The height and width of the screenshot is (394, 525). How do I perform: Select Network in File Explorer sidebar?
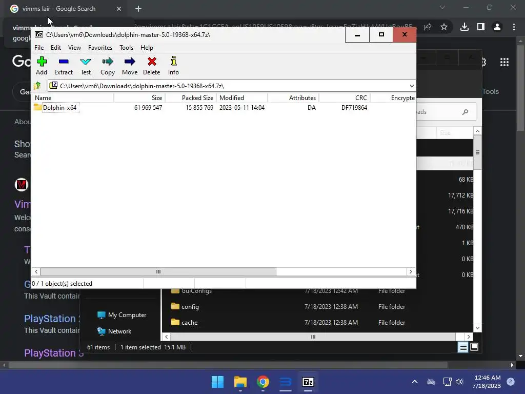point(114,331)
